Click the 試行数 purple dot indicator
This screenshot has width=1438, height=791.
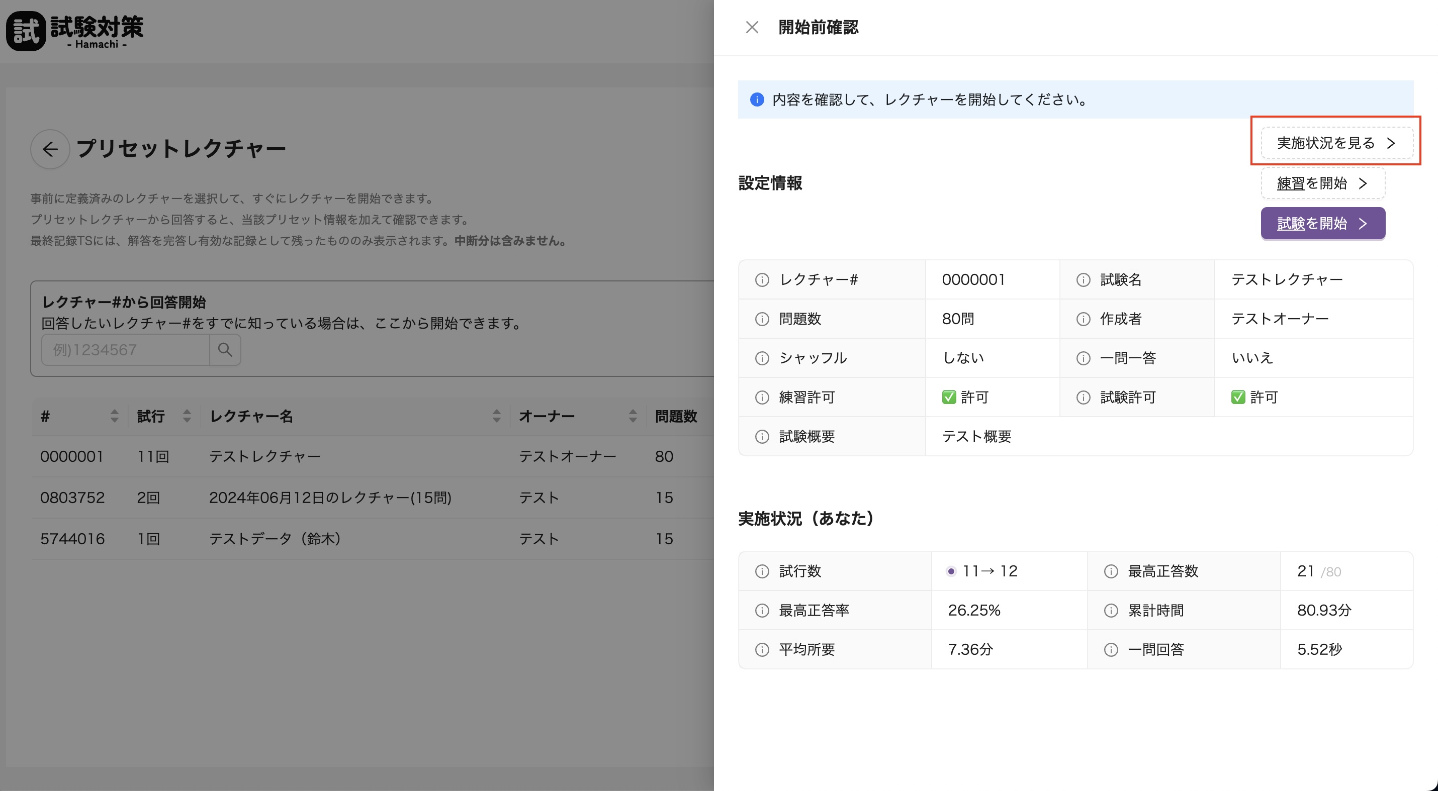point(951,572)
